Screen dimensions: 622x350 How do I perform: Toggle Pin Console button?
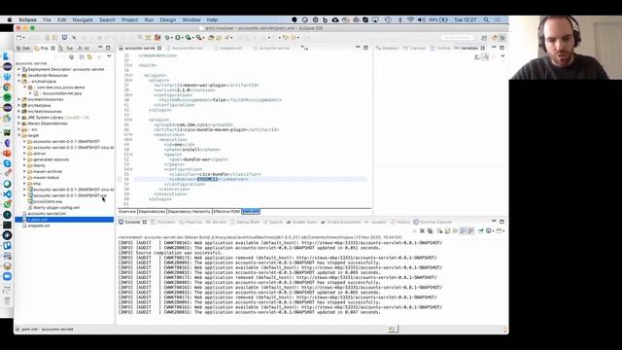[x=481, y=231]
